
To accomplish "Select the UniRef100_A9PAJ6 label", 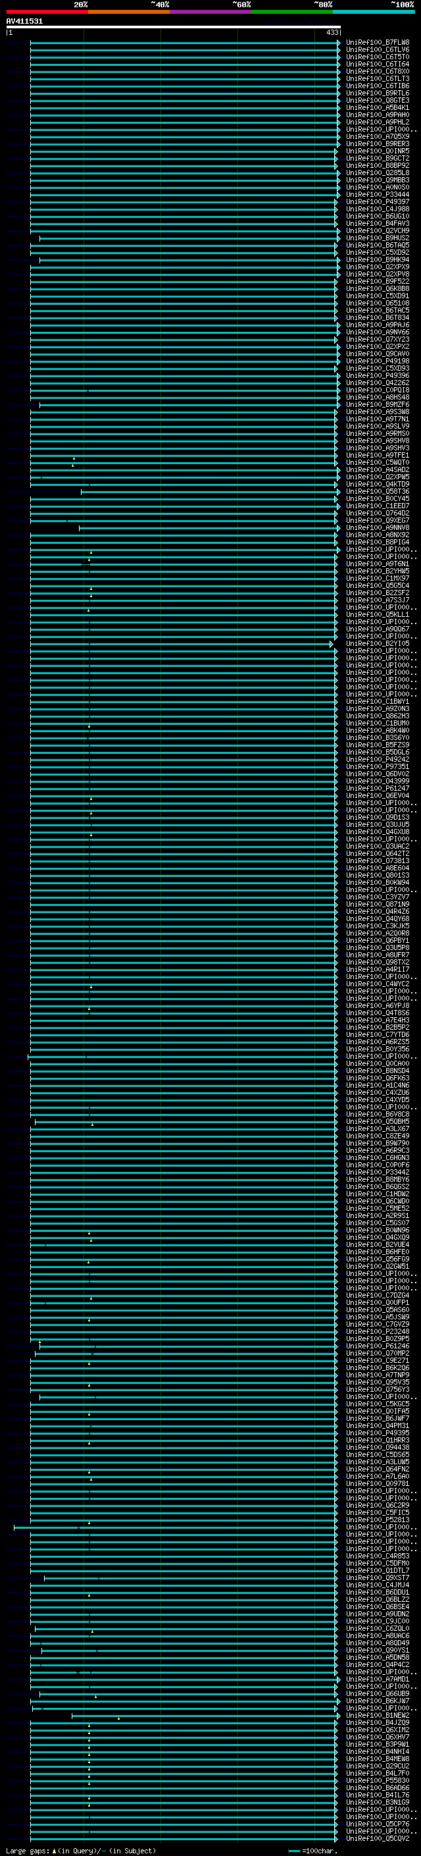I will tap(378, 325).
